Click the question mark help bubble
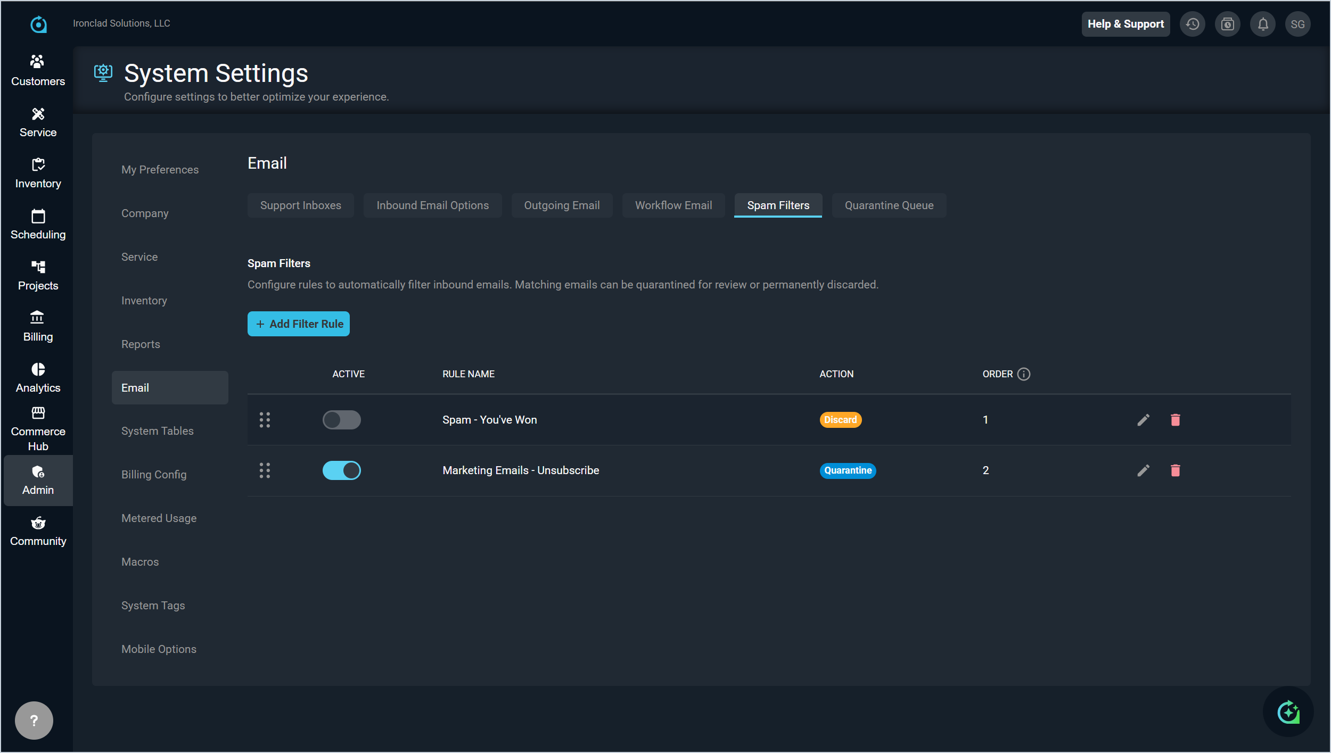 [x=34, y=720]
